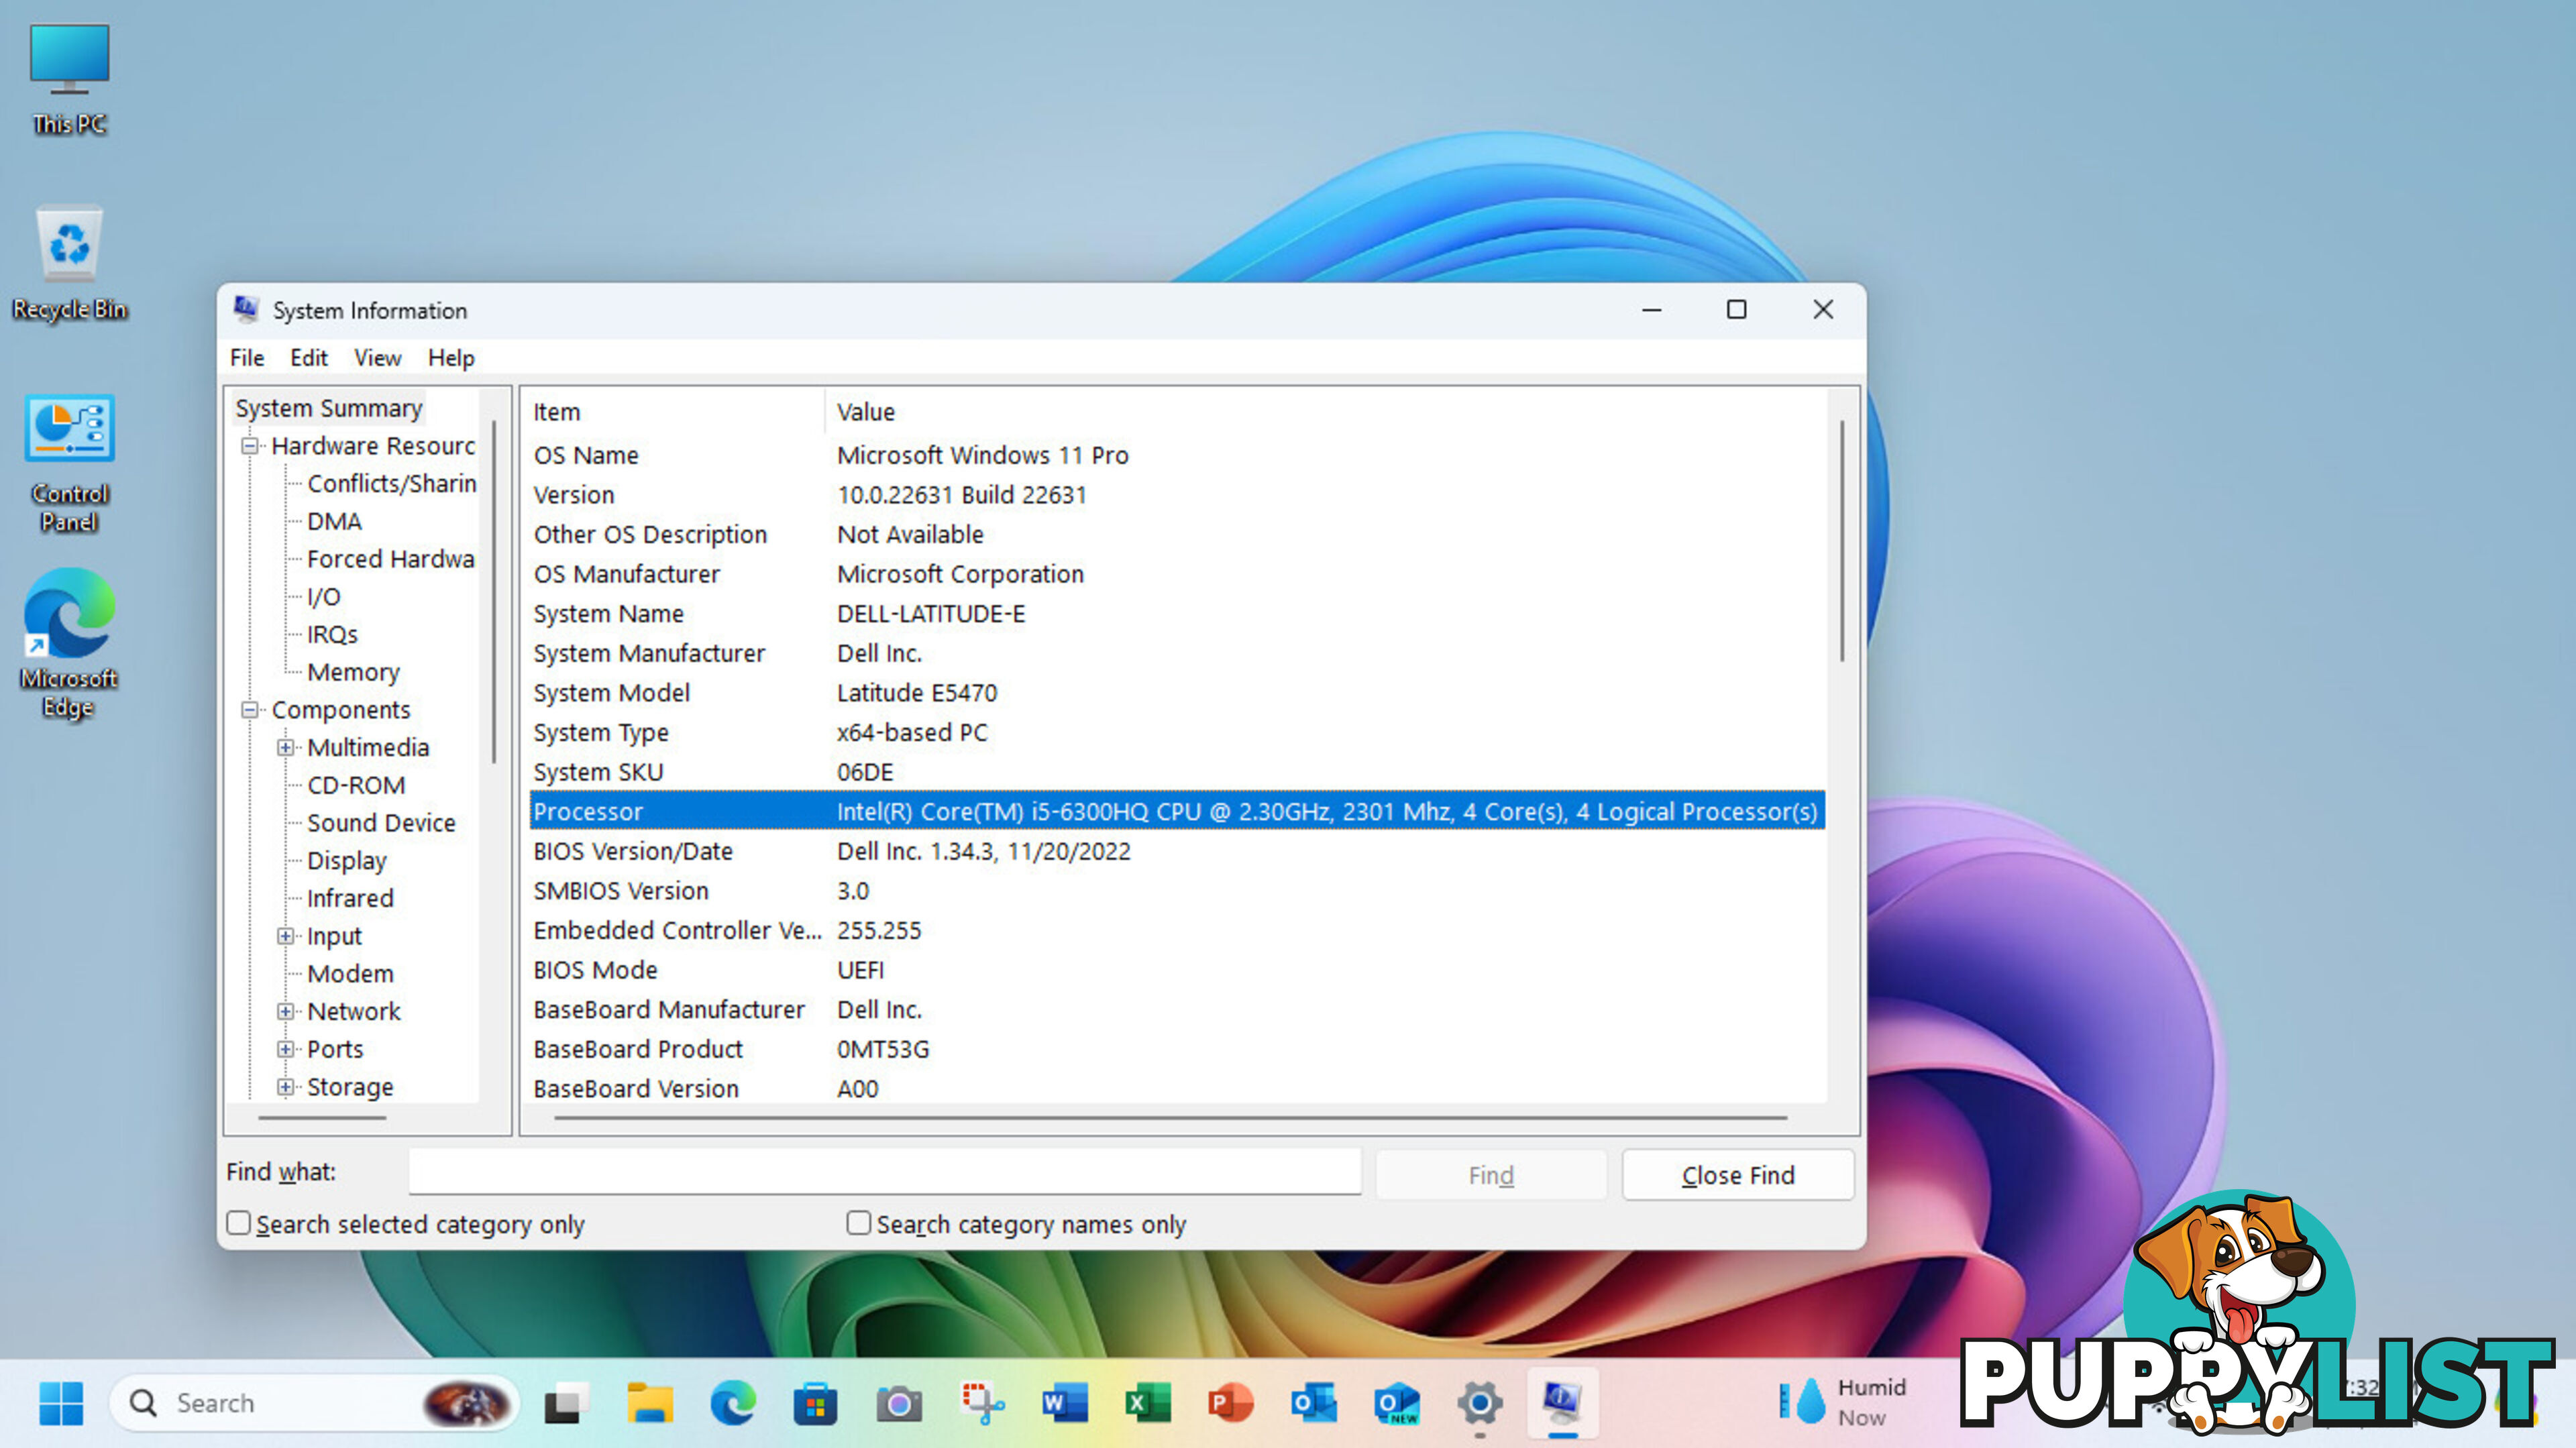Select Forced Hardware tree item
Viewport: 2576px width, 1448px height.
tap(390, 559)
